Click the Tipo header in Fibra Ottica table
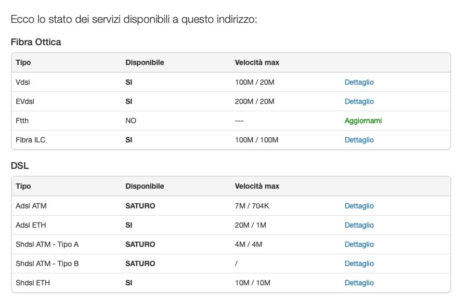 pyautogui.click(x=23, y=62)
